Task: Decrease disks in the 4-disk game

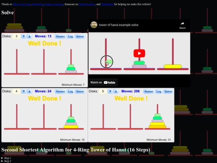Action: click(24, 91)
